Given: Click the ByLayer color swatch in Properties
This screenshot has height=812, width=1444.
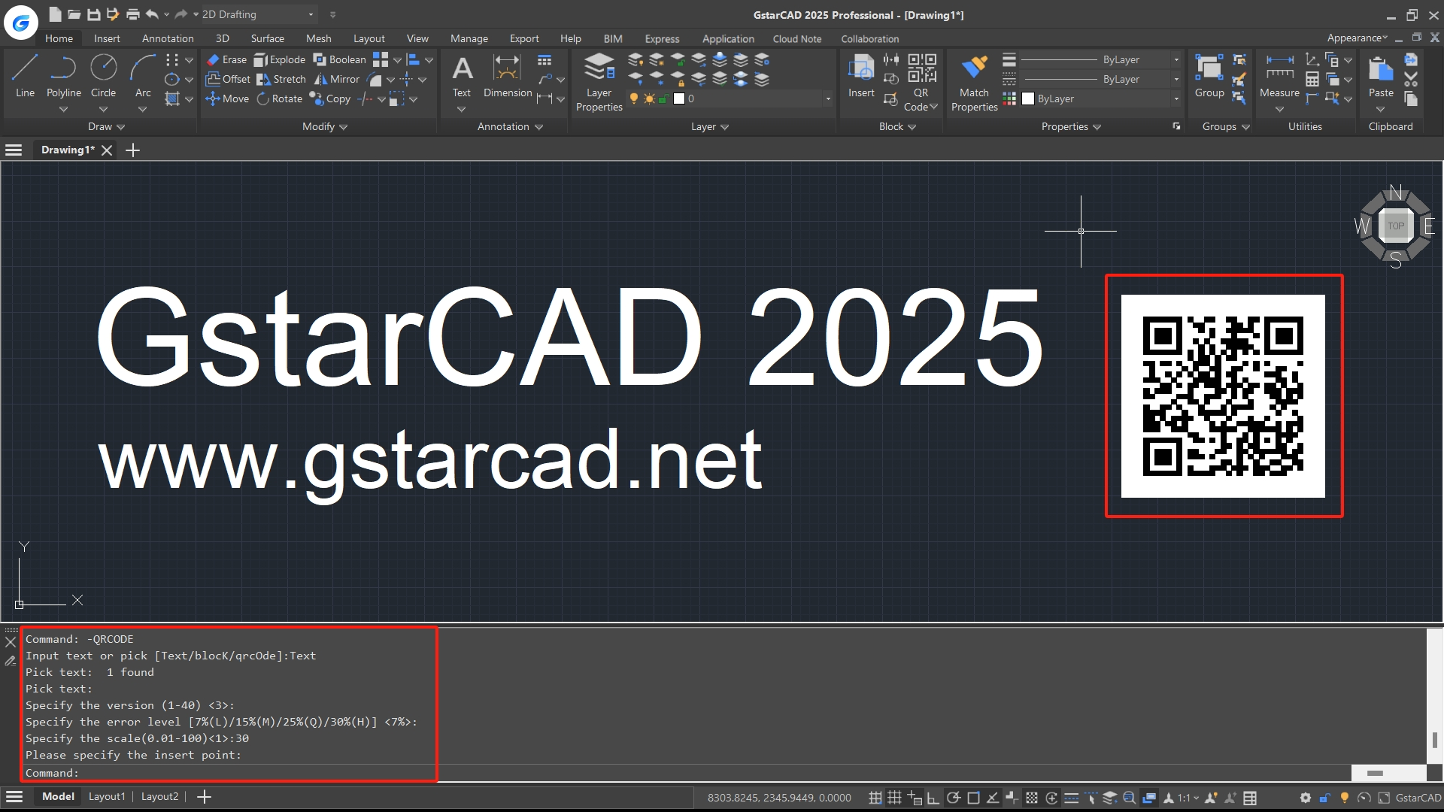Looking at the screenshot, I should click(x=1028, y=98).
